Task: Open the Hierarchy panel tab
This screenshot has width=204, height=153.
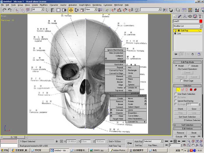Action: tap(184, 16)
